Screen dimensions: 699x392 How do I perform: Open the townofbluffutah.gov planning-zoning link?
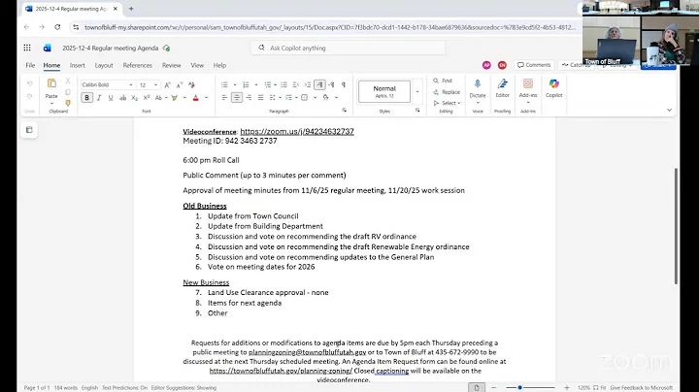[x=281, y=371]
